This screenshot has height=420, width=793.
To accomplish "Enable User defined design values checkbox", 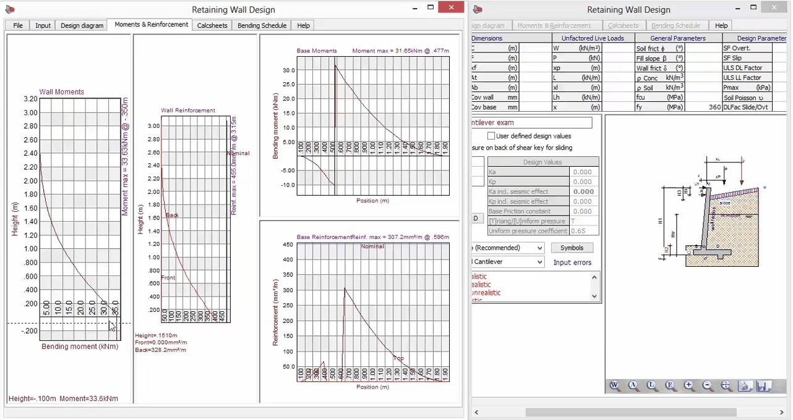I will click(x=491, y=136).
